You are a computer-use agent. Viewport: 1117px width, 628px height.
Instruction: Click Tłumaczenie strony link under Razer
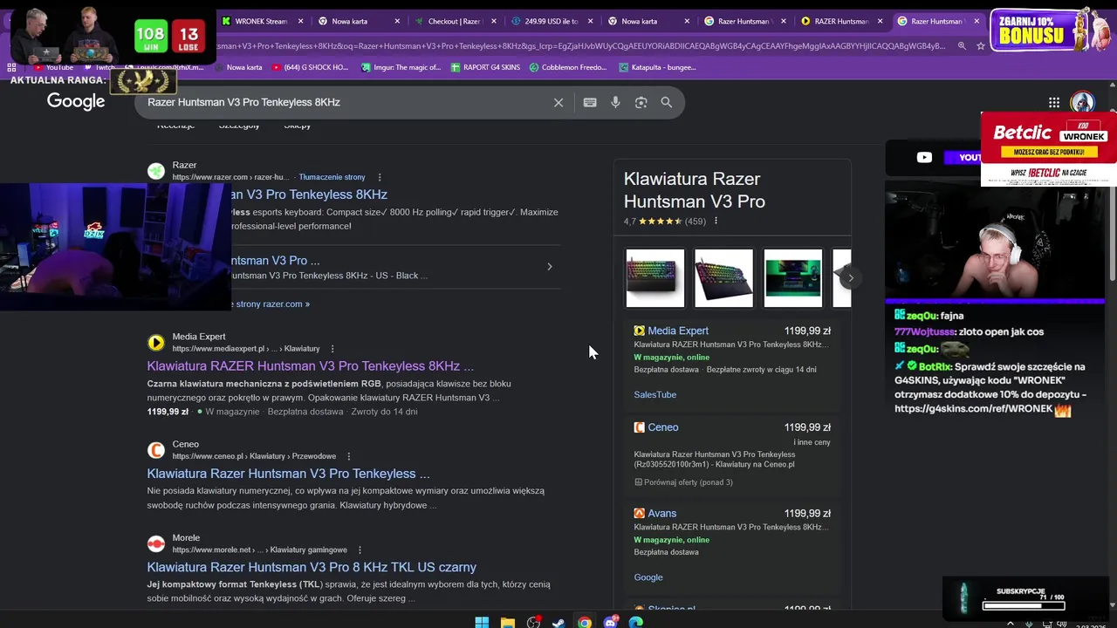[x=332, y=177]
